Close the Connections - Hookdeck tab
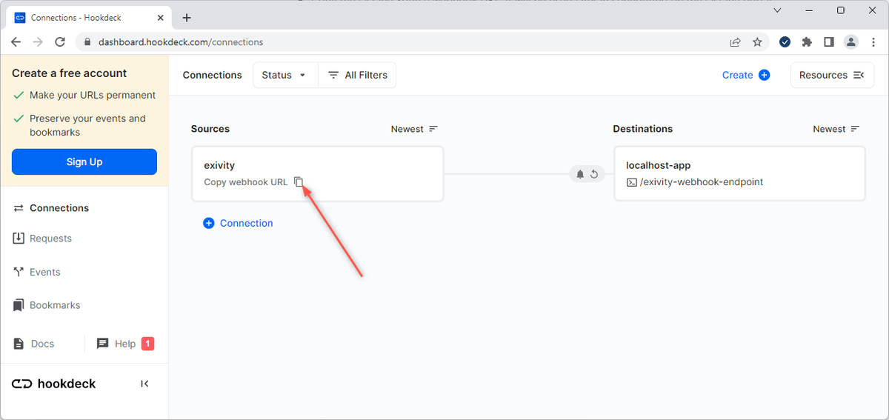 click(x=162, y=18)
